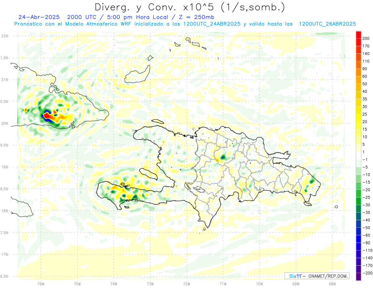Viewport: 373px width, 288px height.
Task: Click the '9.5N' latitude label
Action: [x=5, y=145]
